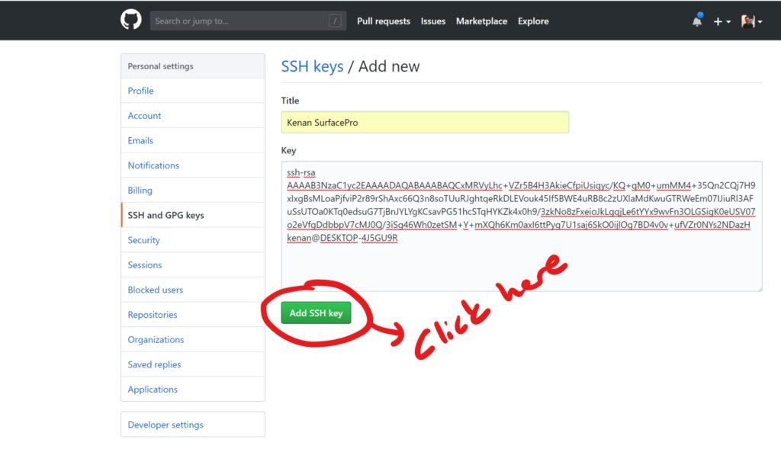The height and width of the screenshot is (452, 781).
Task: Click the SSH keys breadcrumb link
Action: [x=312, y=66]
